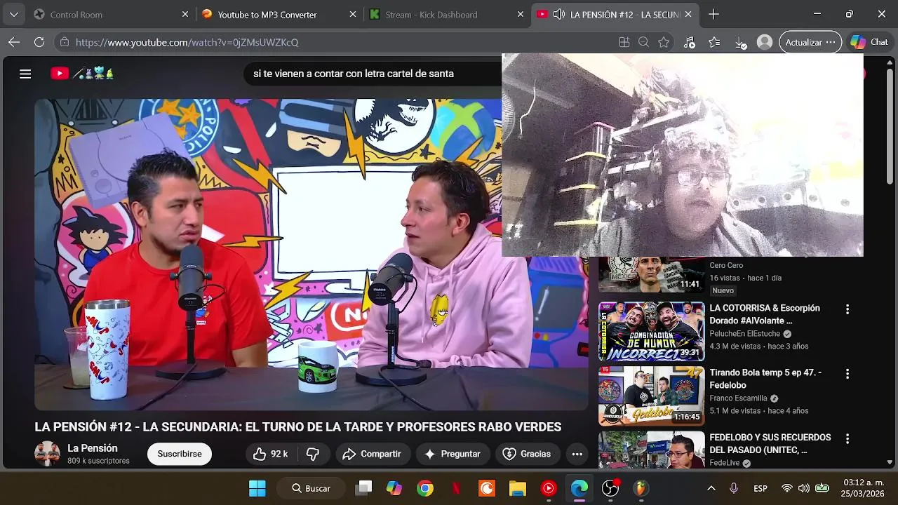Image resolution: width=898 pixels, height=505 pixels.
Task: Open the media control music note icon
Action: (x=689, y=42)
